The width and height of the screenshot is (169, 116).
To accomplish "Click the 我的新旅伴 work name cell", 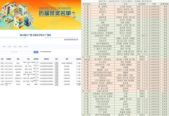I will [103, 31].
